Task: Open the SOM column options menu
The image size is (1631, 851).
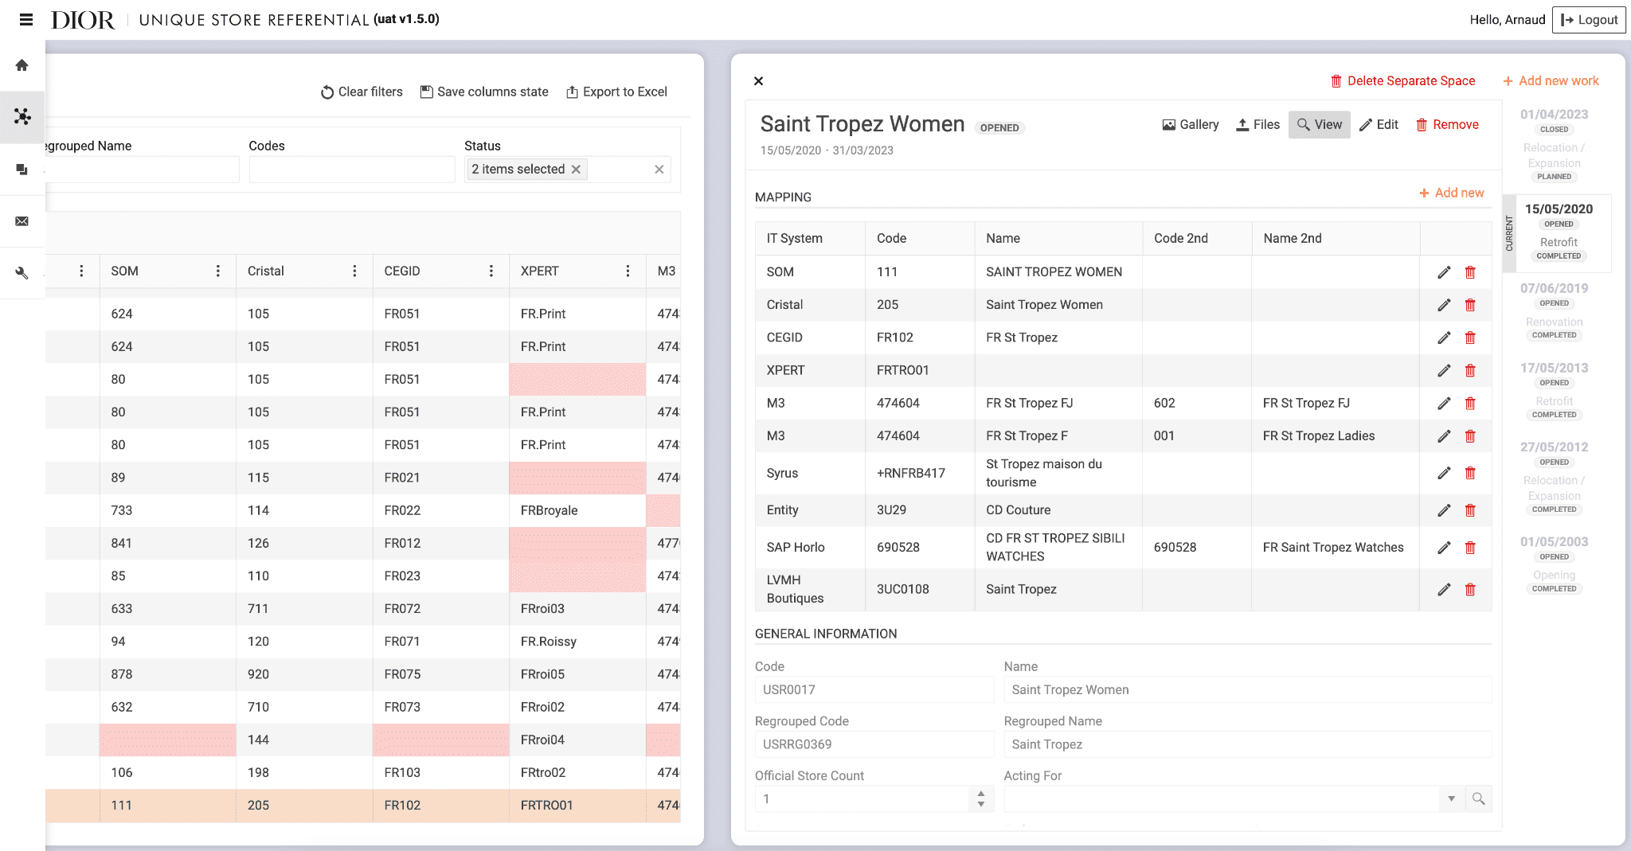Action: click(217, 271)
